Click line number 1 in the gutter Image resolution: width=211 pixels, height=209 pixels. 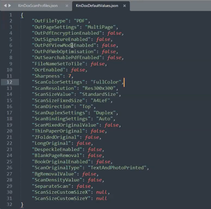(x=11, y=15)
